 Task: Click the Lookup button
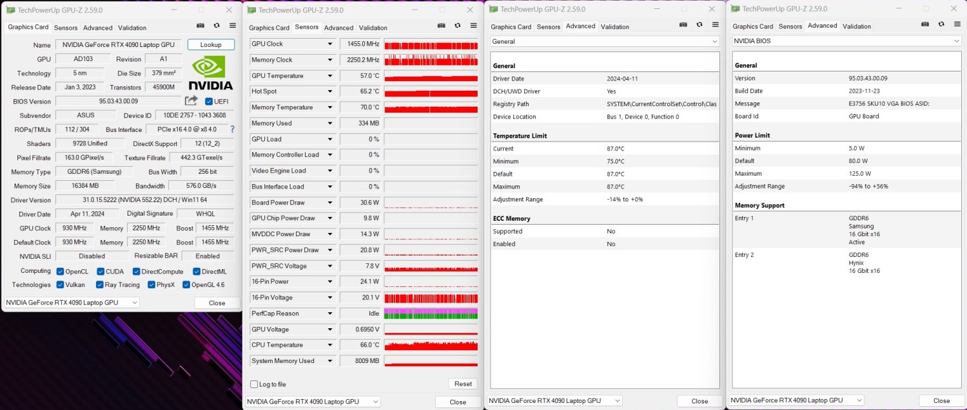click(211, 44)
